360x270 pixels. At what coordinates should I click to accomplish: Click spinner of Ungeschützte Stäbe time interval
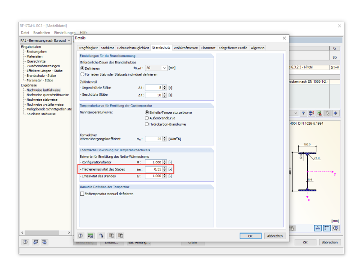165,88
